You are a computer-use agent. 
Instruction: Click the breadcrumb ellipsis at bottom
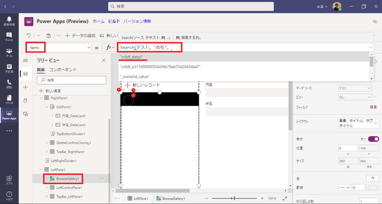point(117,198)
